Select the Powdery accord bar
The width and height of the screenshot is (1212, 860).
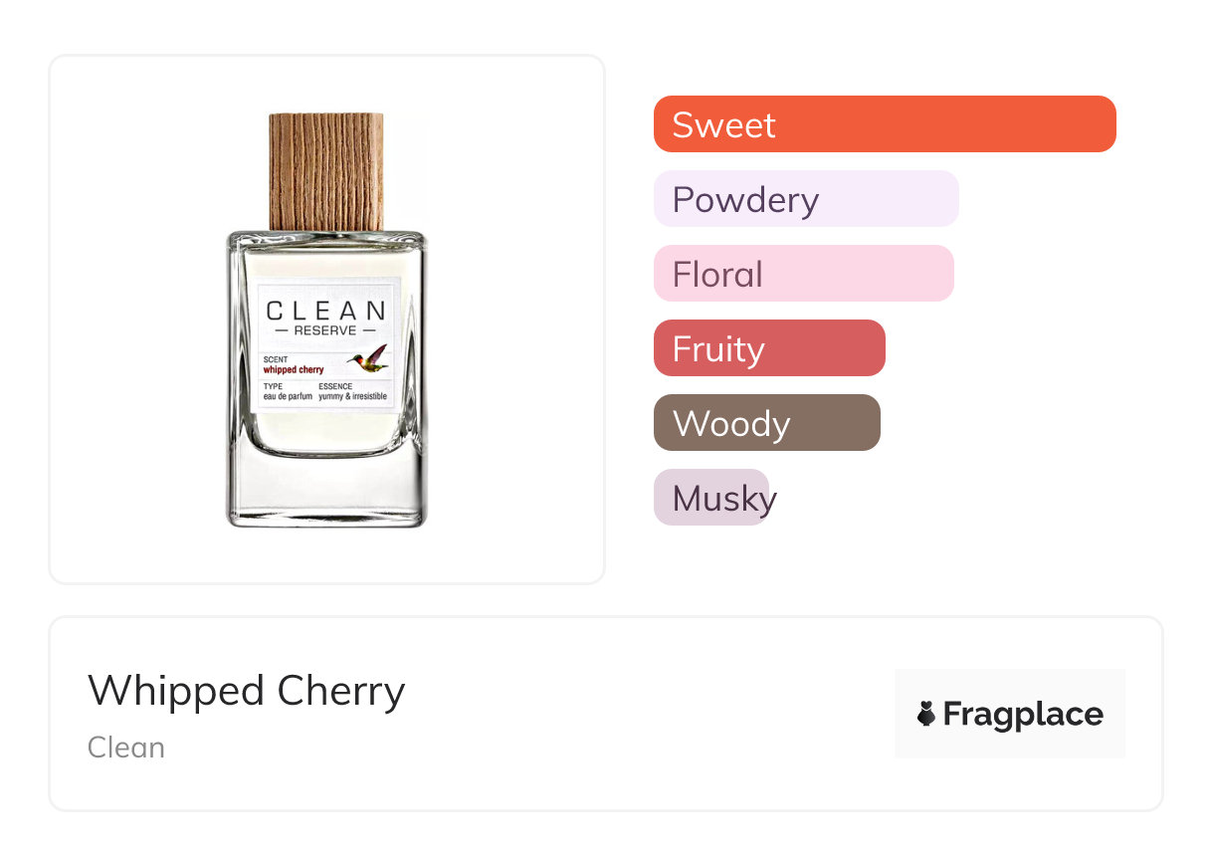pyautogui.click(x=806, y=199)
